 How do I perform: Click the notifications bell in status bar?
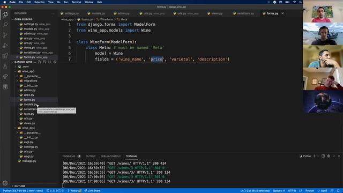338,191
